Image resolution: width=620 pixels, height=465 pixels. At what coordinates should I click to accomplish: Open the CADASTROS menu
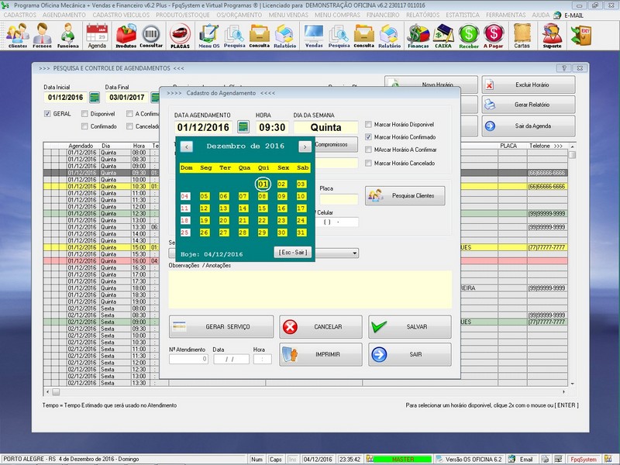coord(20,15)
